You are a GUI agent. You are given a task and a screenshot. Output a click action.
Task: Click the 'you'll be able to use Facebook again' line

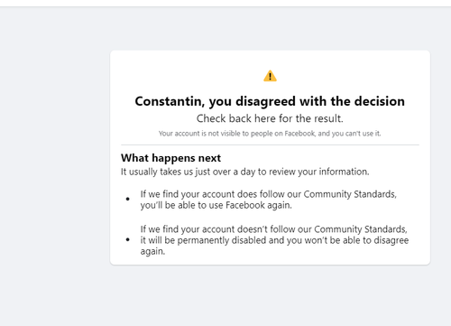[216, 205]
